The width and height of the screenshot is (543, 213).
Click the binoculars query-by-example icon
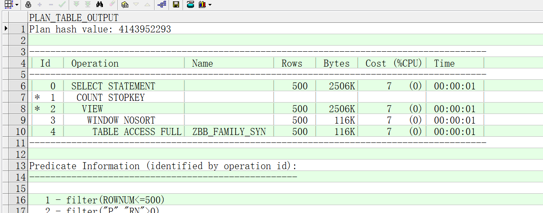pyautogui.click(x=99, y=4)
